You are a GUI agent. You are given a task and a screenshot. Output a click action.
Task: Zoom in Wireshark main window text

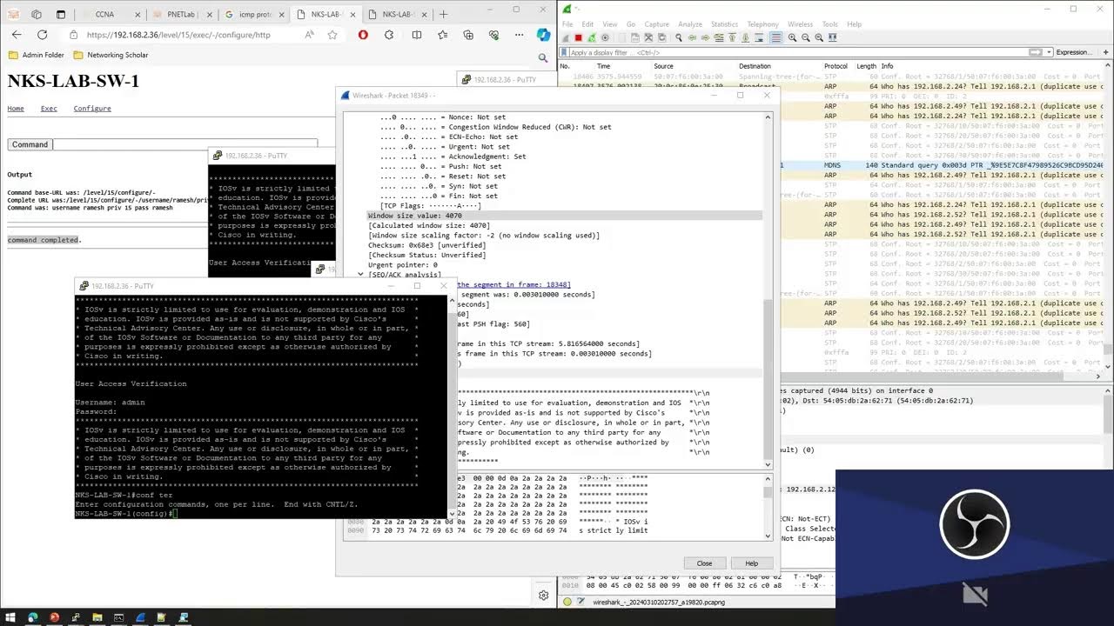pos(792,37)
